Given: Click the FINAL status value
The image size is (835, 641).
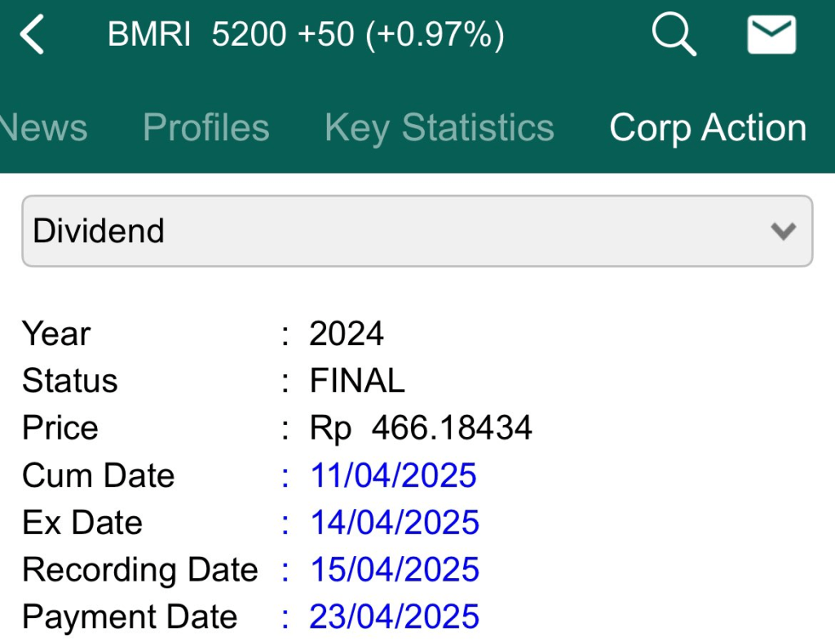Looking at the screenshot, I should (x=357, y=381).
